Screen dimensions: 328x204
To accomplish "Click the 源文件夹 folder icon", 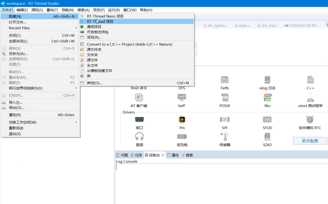I will pyautogui.click(x=82, y=50).
